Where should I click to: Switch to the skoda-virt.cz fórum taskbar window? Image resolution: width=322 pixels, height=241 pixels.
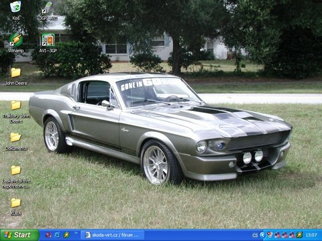(112, 235)
